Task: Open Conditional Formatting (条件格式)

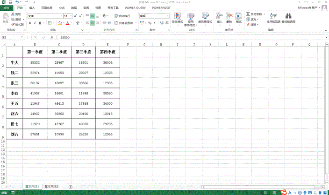Action: pyautogui.click(x=178, y=18)
